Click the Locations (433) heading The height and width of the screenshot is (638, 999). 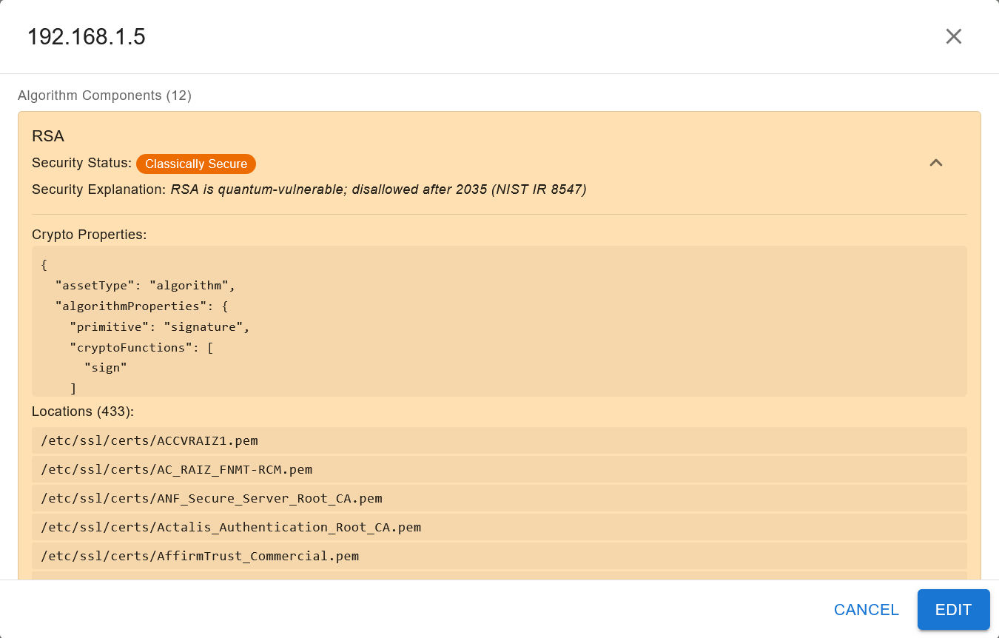point(83,412)
